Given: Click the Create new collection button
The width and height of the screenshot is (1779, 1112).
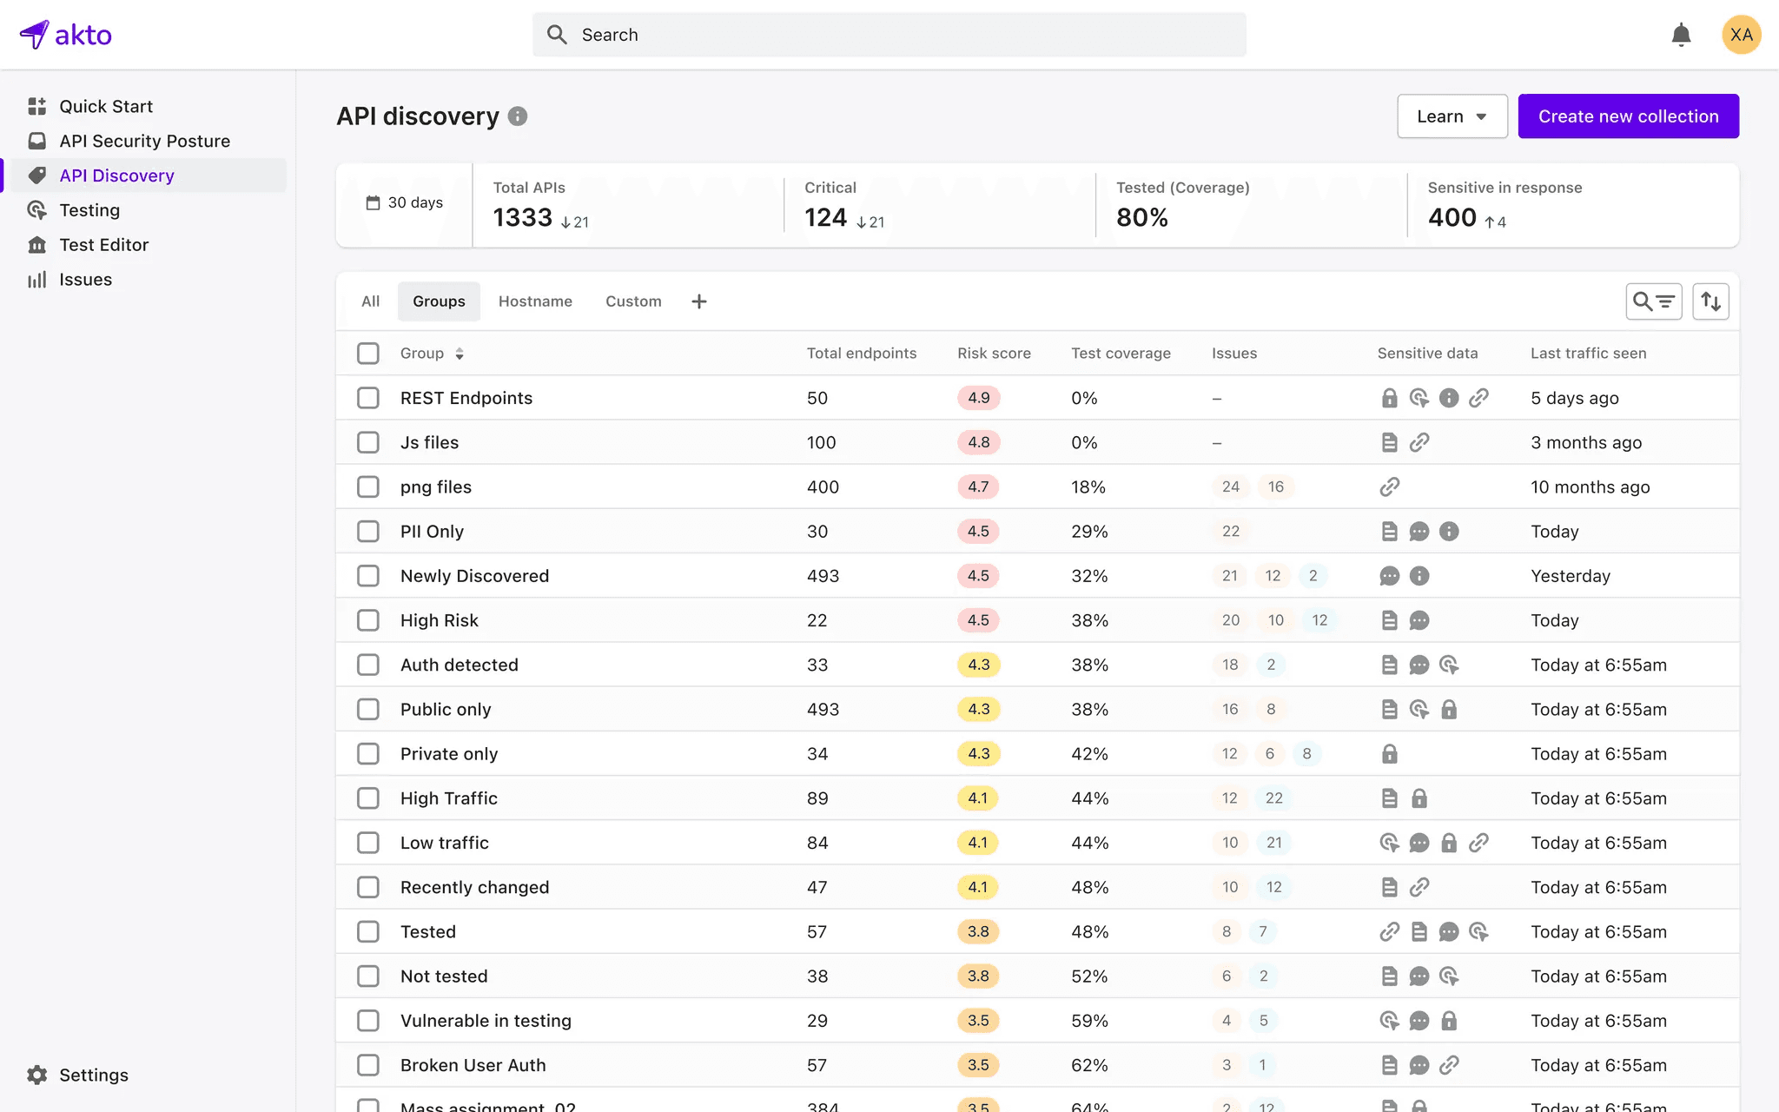Looking at the screenshot, I should [x=1628, y=116].
